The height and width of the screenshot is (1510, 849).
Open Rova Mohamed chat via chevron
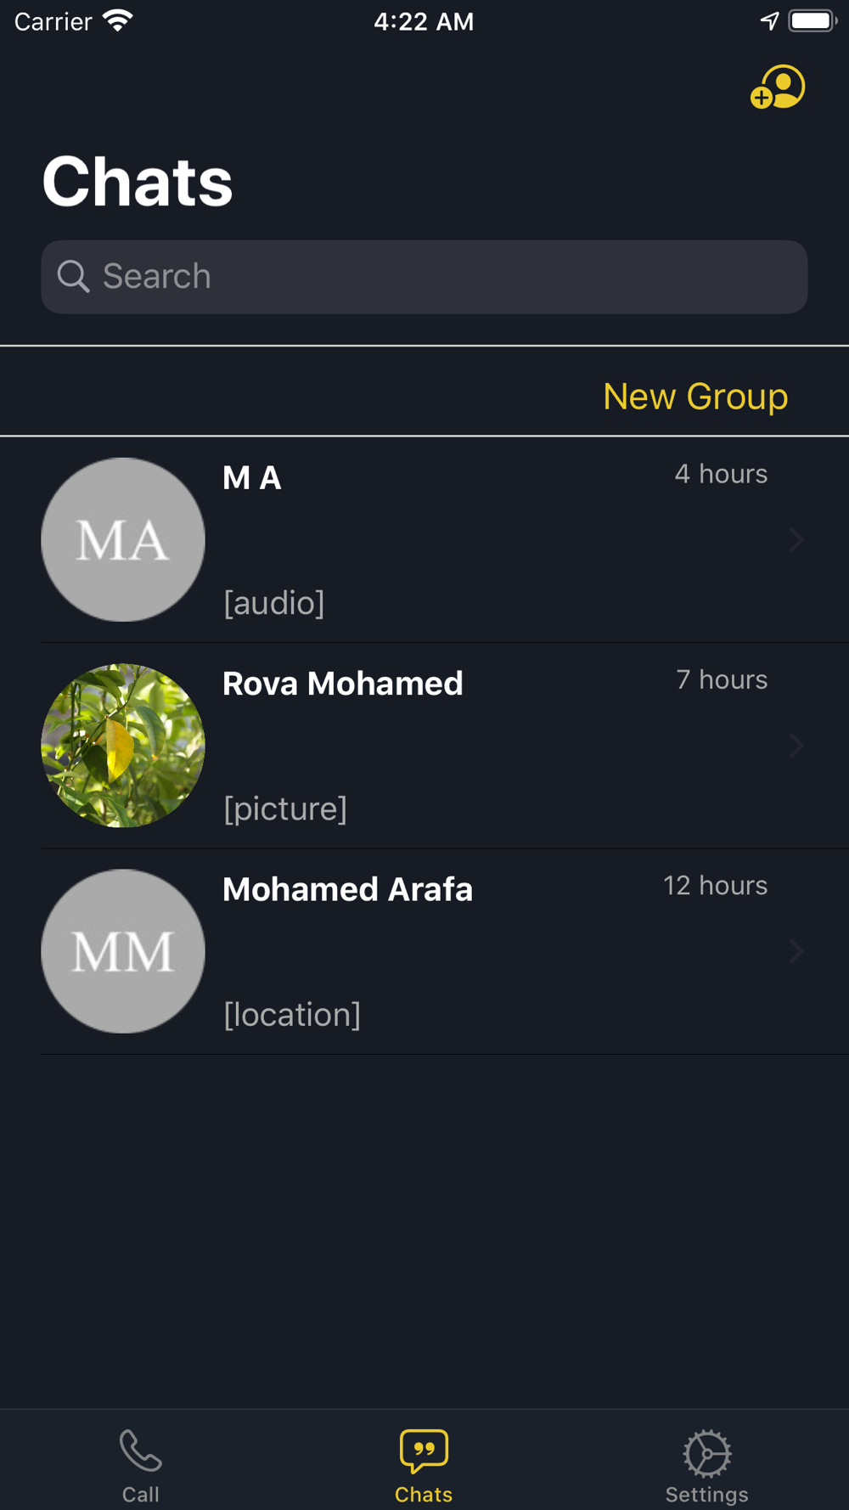pyautogui.click(x=796, y=745)
